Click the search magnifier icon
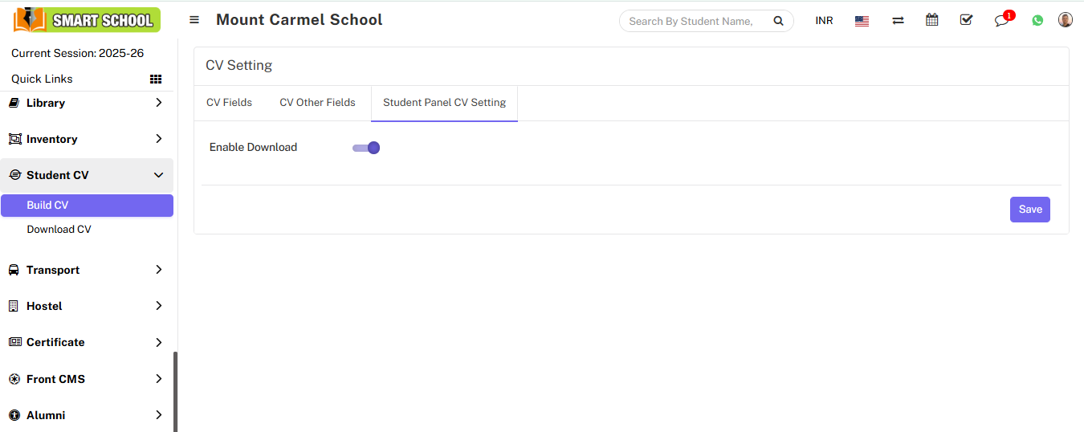Screen dimensions: 1084x432 click(x=778, y=22)
